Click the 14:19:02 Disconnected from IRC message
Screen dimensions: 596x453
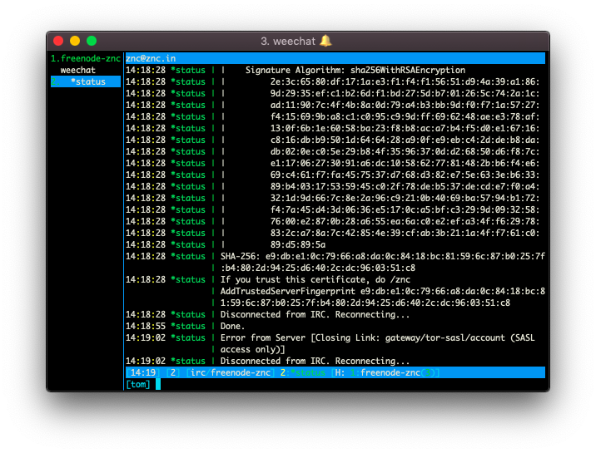[x=315, y=362]
